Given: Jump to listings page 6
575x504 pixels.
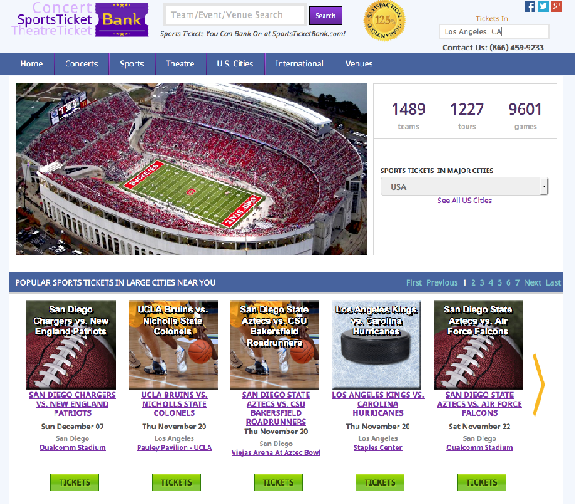Looking at the screenshot, I should point(509,282).
